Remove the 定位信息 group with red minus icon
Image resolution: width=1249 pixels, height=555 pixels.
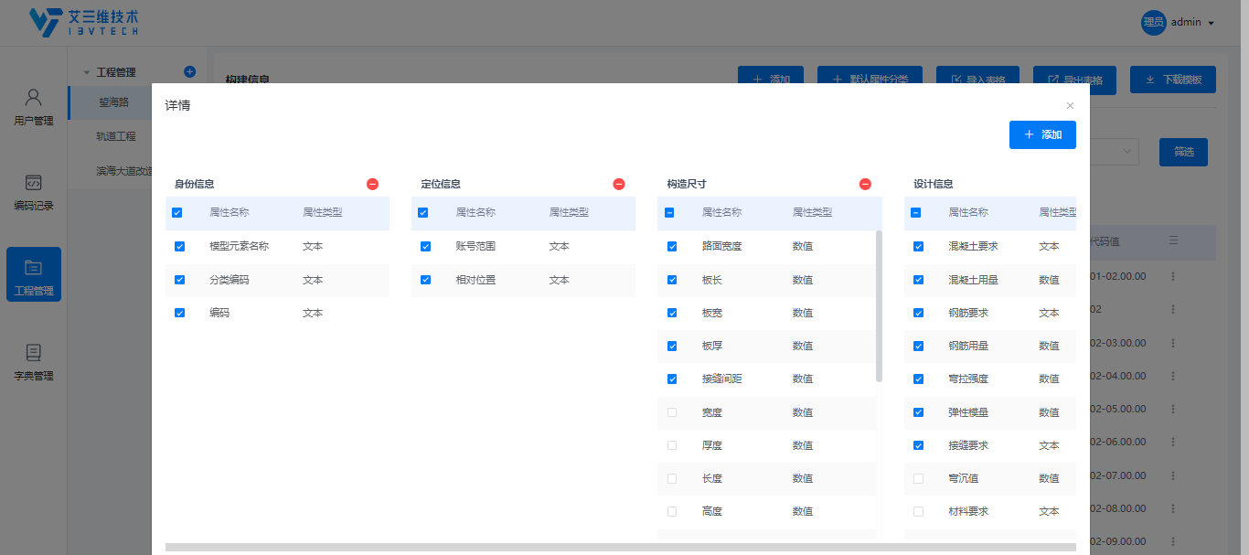click(619, 184)
